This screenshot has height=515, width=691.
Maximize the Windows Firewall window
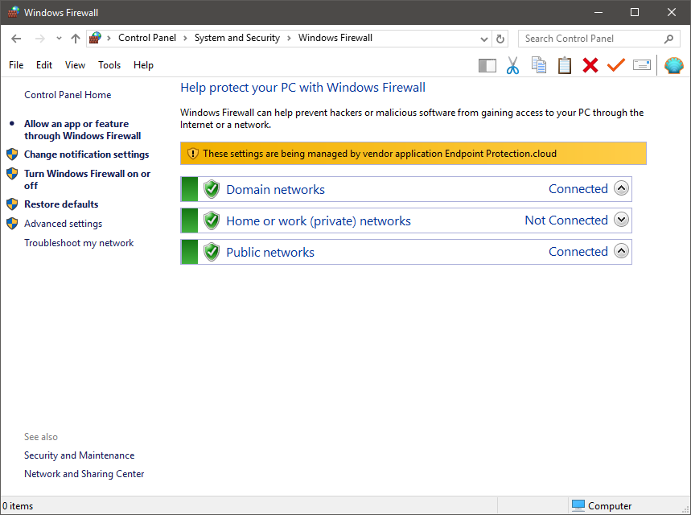click(635, 12)
